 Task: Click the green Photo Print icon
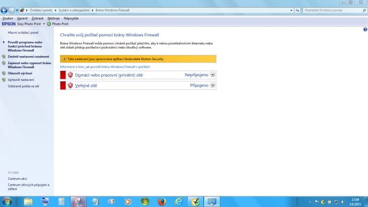coord(49,24)
